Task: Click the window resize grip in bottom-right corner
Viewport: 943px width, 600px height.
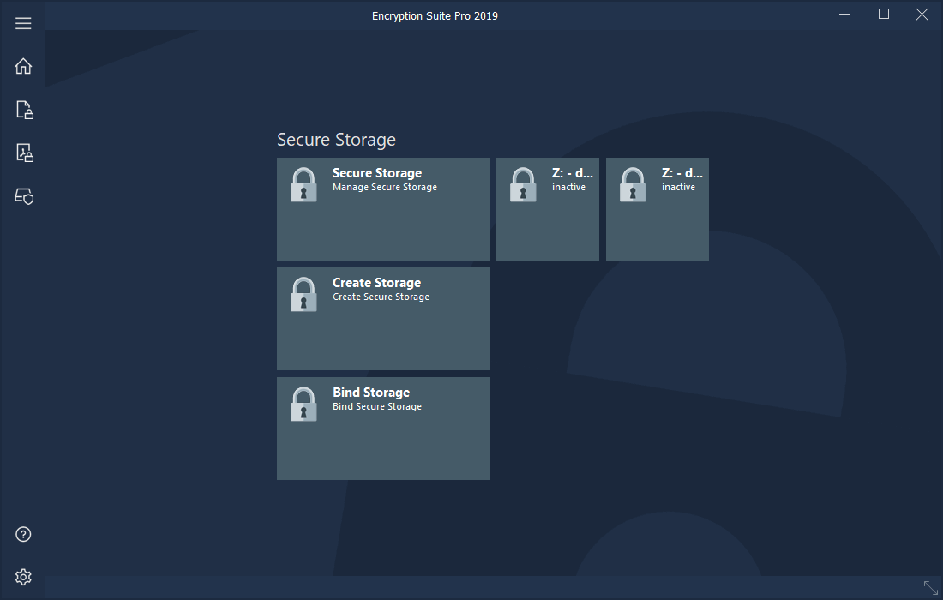Action: [930, 588]
